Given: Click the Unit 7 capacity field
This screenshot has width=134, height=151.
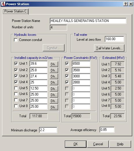Looking at the screenshot, I should coord(38,100).
